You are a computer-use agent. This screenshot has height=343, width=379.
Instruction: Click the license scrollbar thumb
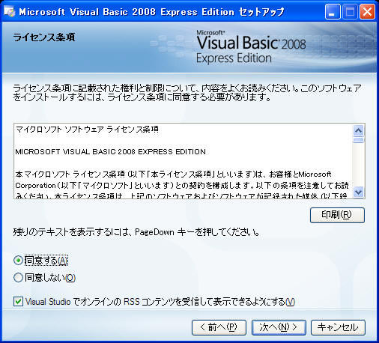pos(359,140)
